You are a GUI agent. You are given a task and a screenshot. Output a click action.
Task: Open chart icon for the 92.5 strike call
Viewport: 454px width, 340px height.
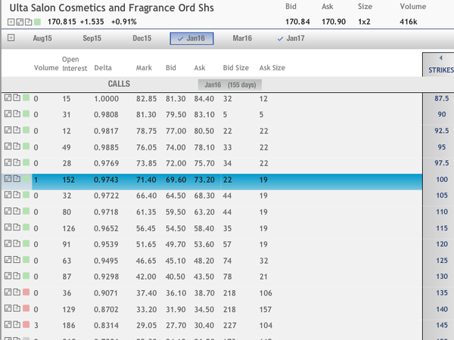8,130
